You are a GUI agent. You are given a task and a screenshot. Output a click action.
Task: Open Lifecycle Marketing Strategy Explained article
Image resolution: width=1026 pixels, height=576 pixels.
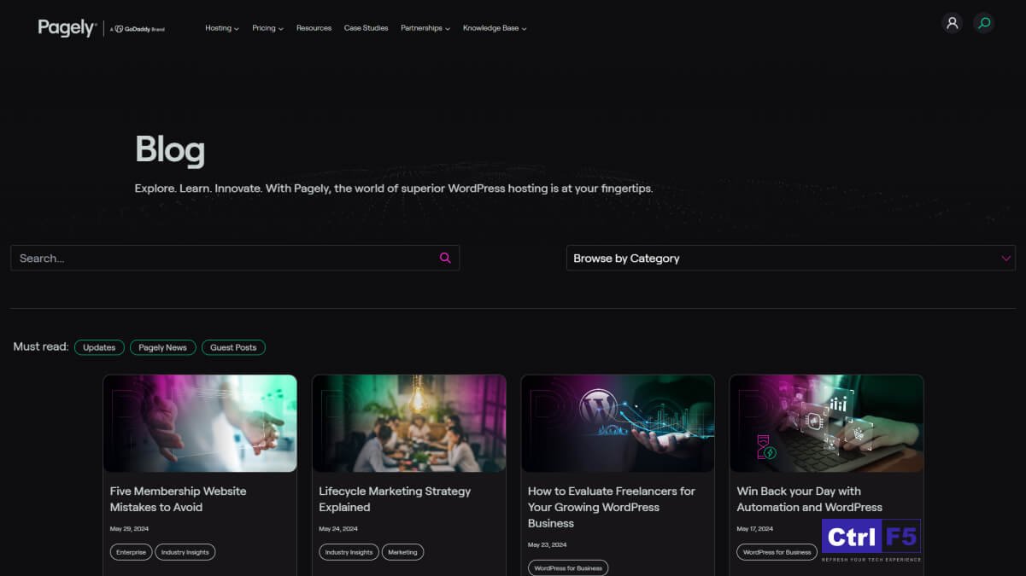tap(395, 499)
